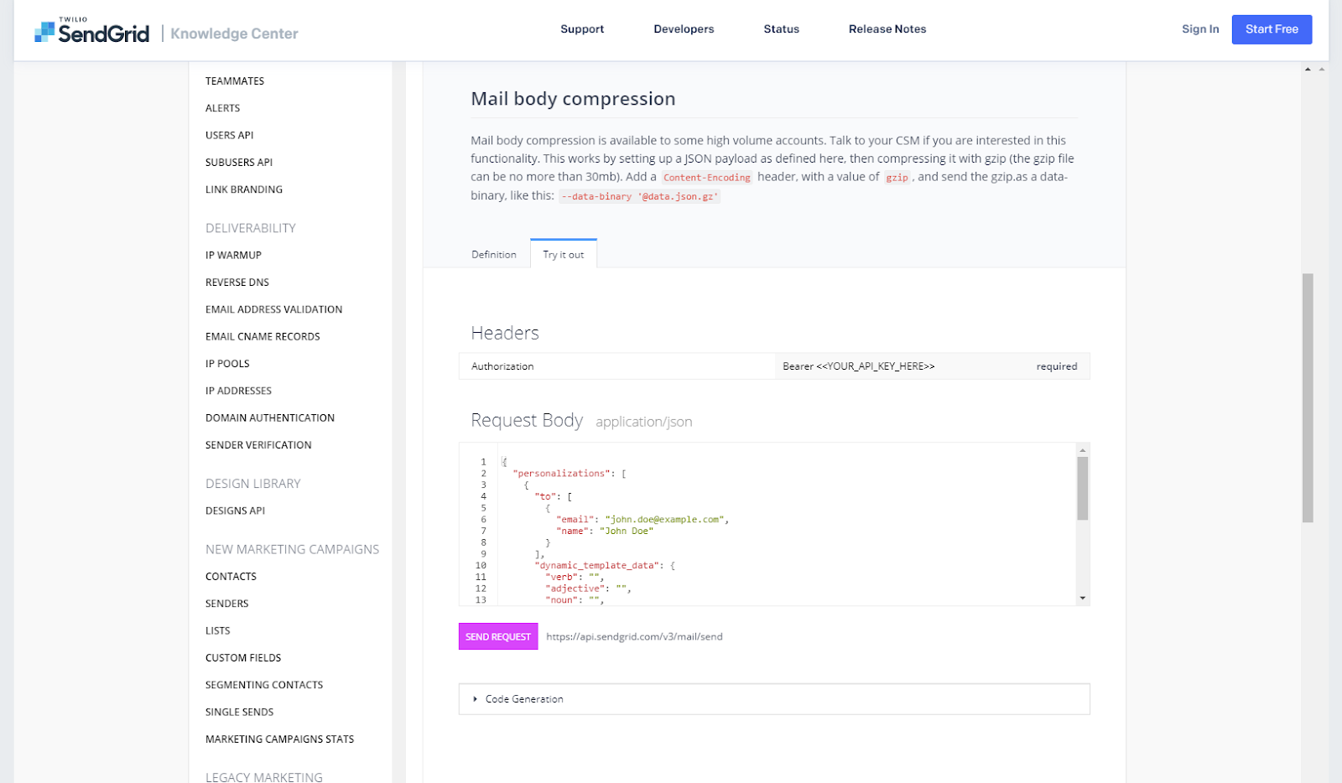Expand the Code Generation section
Viewport: 1342px width, 783px height.
[524, 698]
